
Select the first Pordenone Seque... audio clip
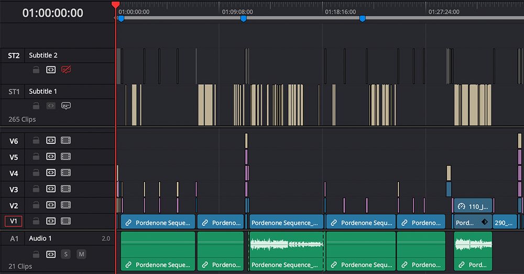pyautogui.click(x=158, y=251)
